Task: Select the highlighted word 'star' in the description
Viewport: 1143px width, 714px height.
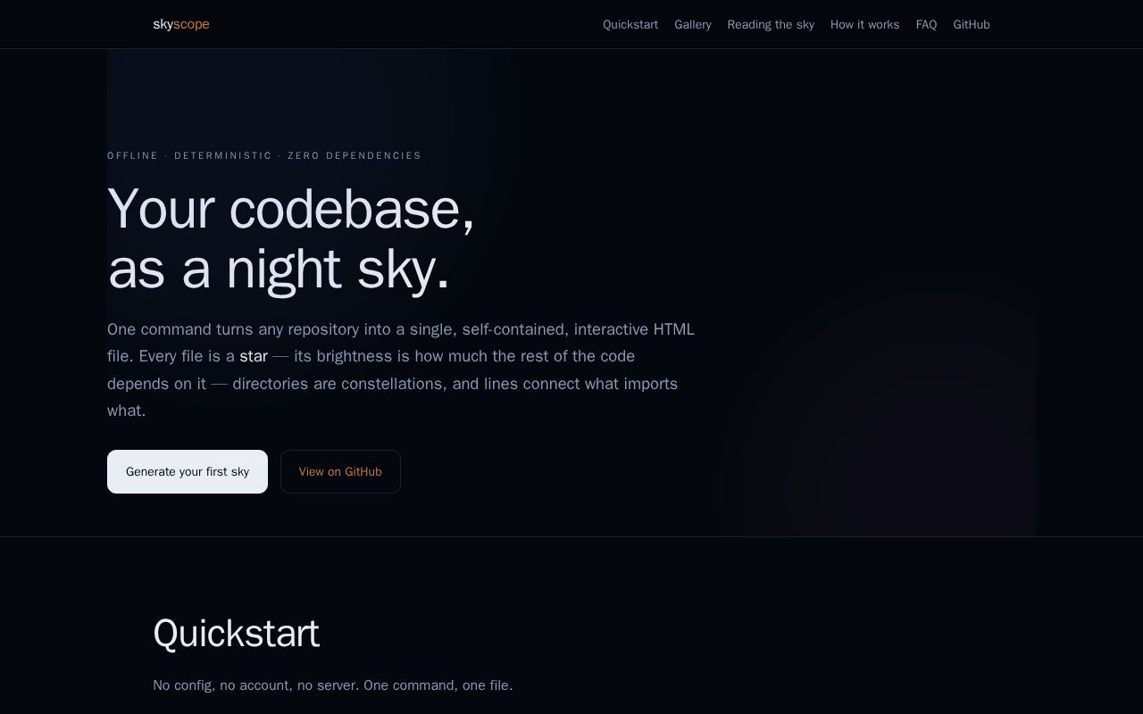Action: click(x=254, y=356)
